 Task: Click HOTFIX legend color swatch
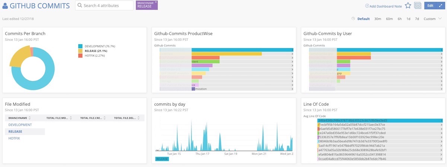[80, 56]
